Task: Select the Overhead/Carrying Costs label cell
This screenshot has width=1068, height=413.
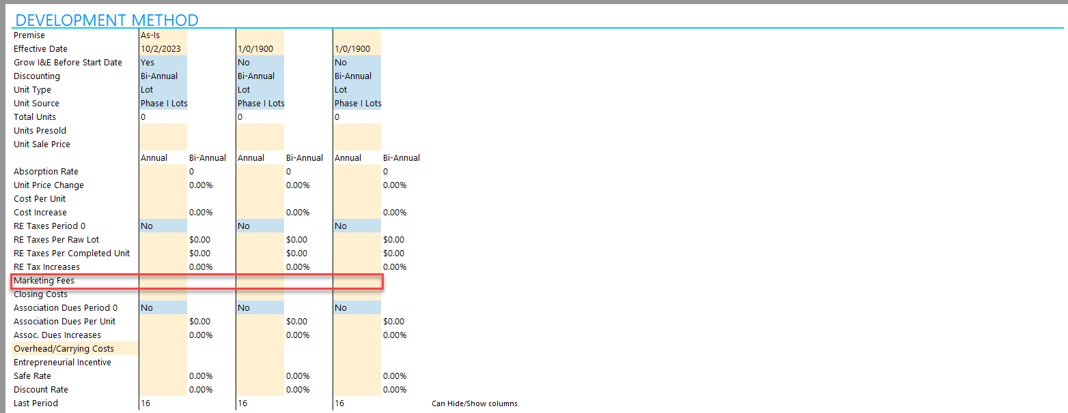Action: point(75,348)
